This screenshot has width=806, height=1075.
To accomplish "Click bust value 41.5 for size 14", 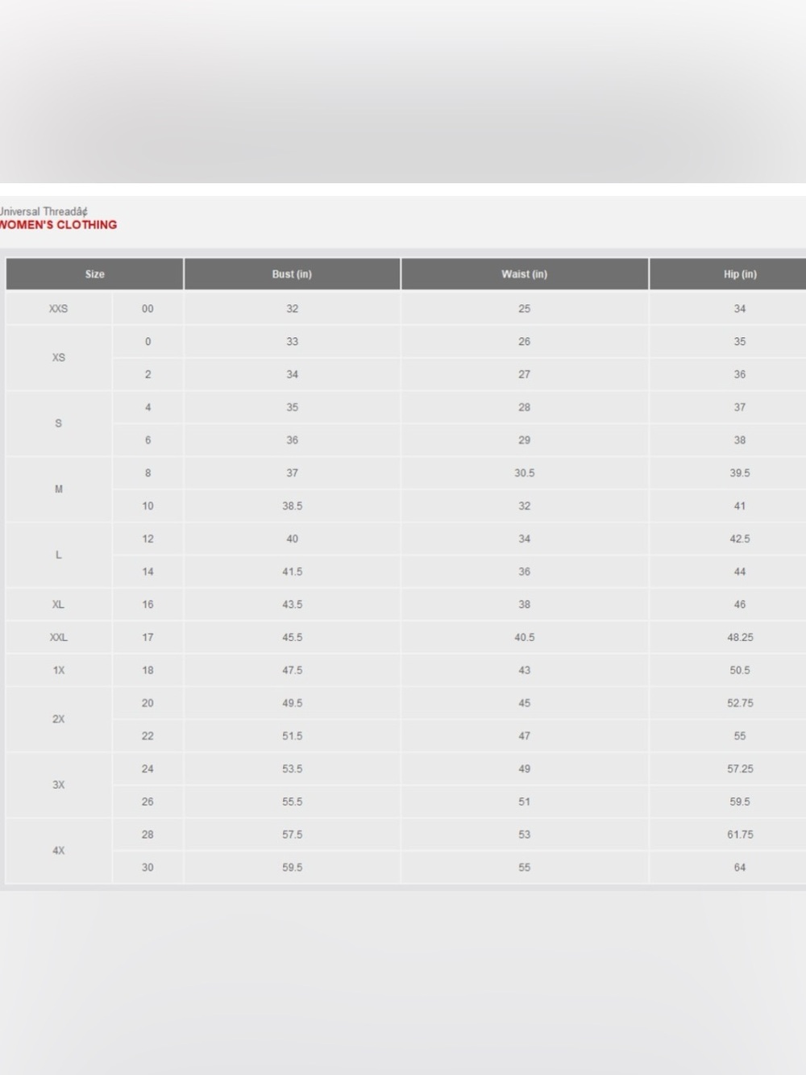I will (x=292, y=572).
